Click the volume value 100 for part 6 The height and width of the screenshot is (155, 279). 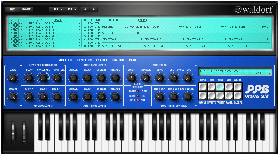click(x=90, y=40)
